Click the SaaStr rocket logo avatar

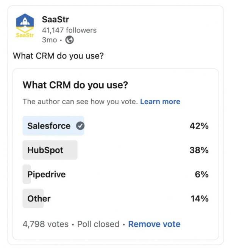[25, 26]
